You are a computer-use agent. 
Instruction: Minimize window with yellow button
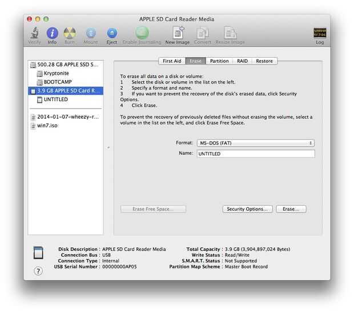coord(38,19)
